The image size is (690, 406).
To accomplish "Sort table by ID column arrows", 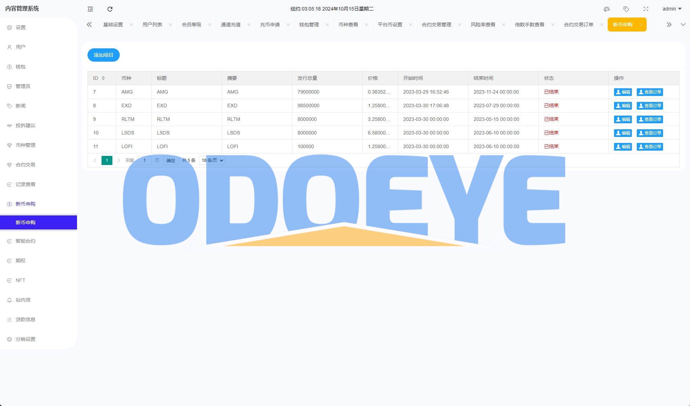I will pos(103,78).
